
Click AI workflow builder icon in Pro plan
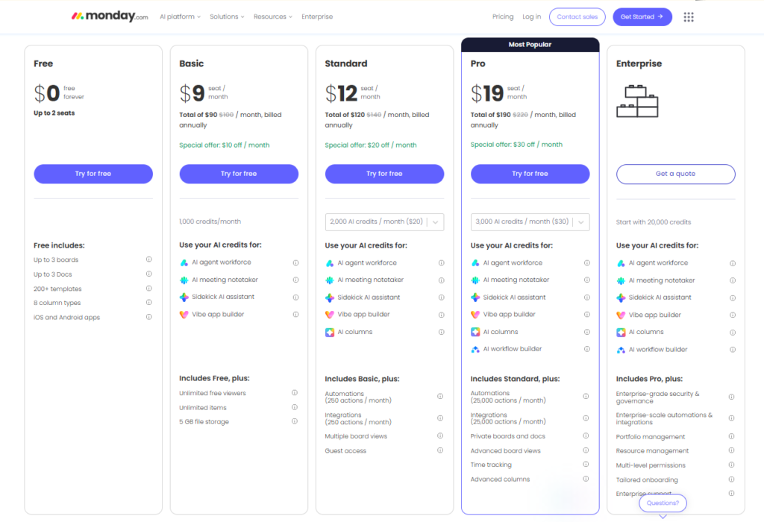tap(475, 349)
